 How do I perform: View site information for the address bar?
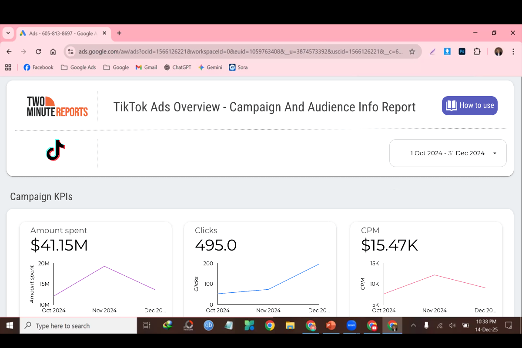pos(70,51)
